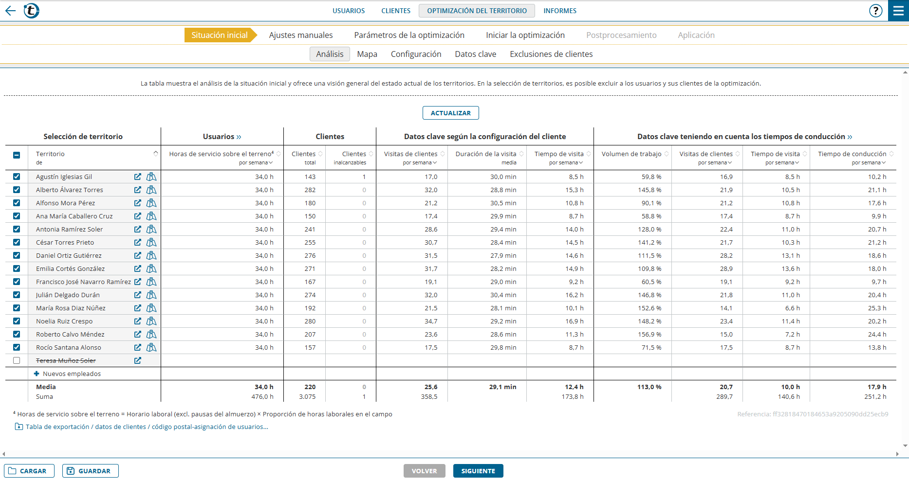Image resolution: width=909 pixels, height=482 pixels.
Task: Click the ACTUALIZAR button
Action: pos(450,113)
